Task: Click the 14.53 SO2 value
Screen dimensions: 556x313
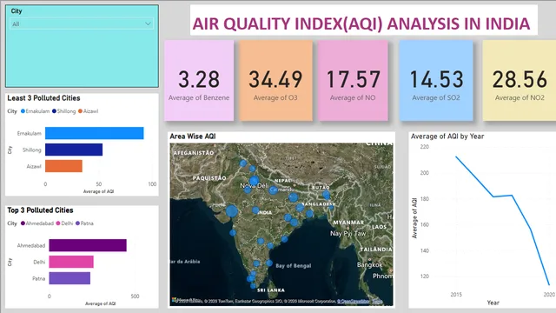Action: [x=436, y=79]
